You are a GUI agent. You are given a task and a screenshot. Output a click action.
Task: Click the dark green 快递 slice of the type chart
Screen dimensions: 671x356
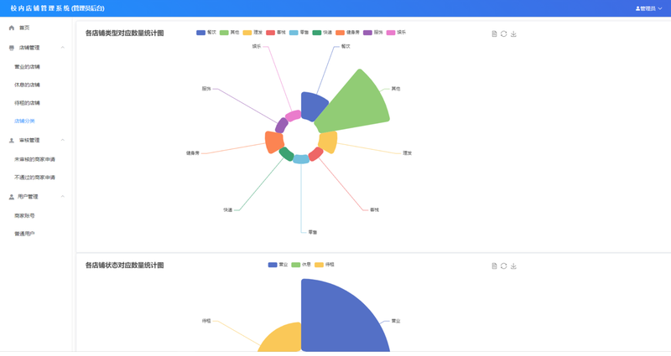click(x=286, y=154)
